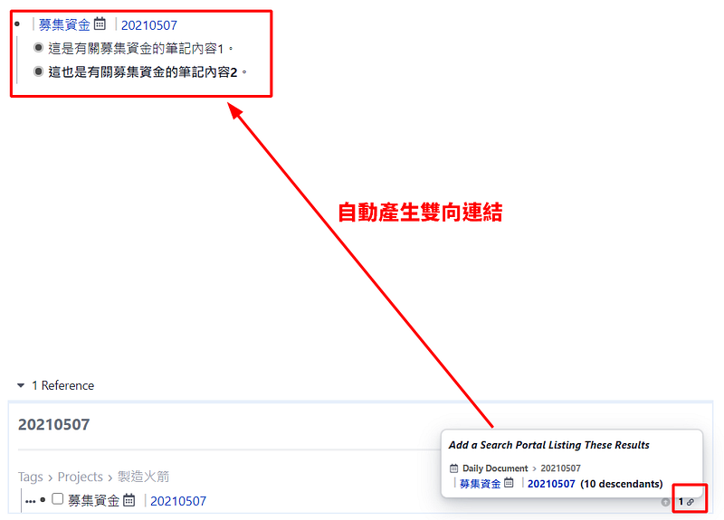
Task: Expand the three-dots ellipsis in reference row
Action: pyautogui.click(x=31, y=502)
